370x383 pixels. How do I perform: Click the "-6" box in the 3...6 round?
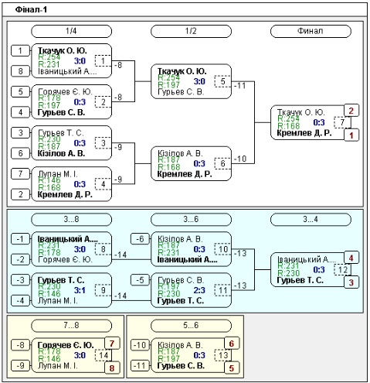140,239
